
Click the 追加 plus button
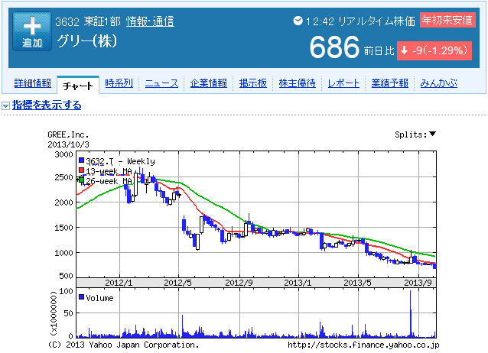32,31
